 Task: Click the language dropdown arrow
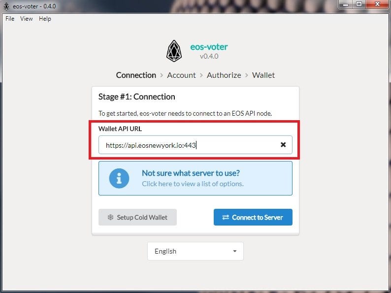click(x=235, y=251)
